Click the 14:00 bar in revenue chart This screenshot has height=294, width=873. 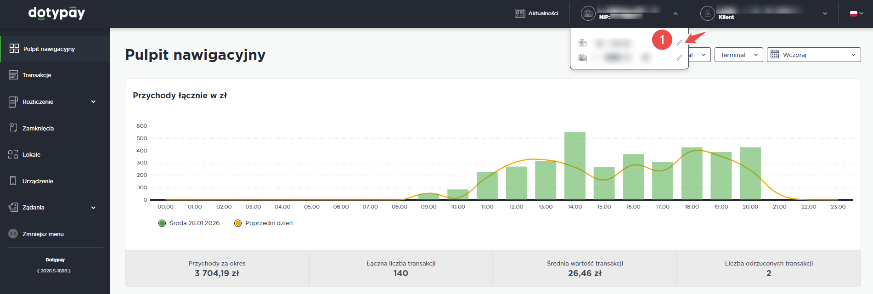[x=574, y=165]
